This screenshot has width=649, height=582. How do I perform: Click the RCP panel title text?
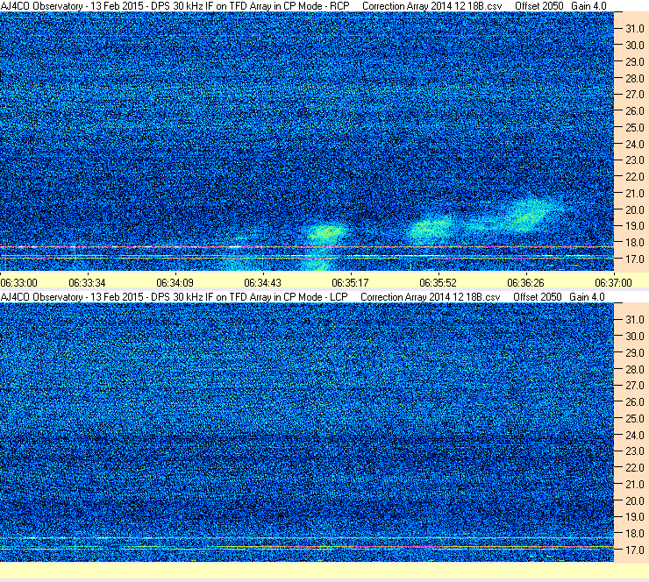tap(175, 6)
